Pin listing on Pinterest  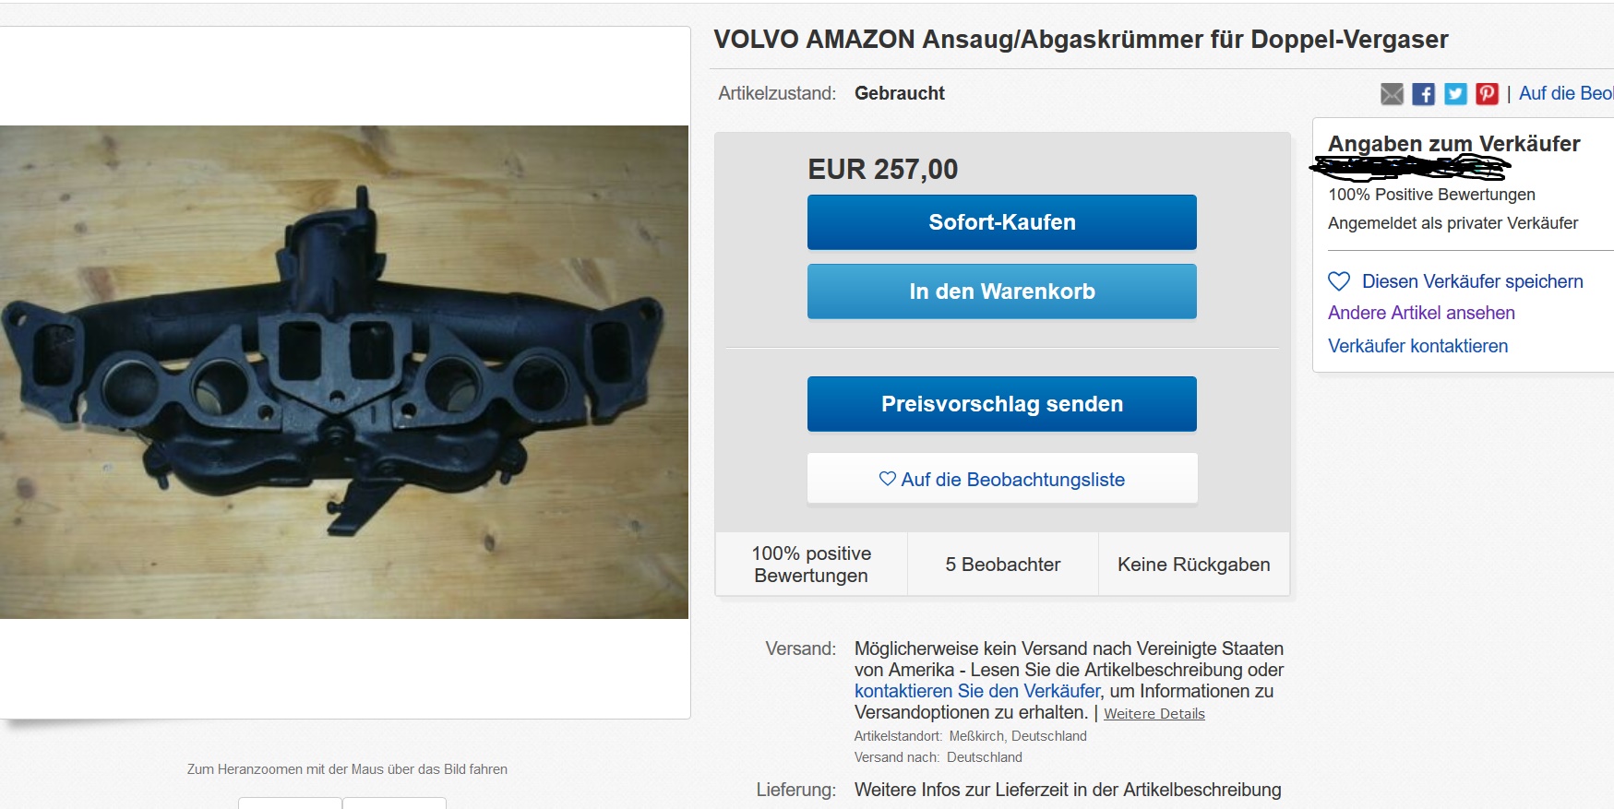point(1487,94)
